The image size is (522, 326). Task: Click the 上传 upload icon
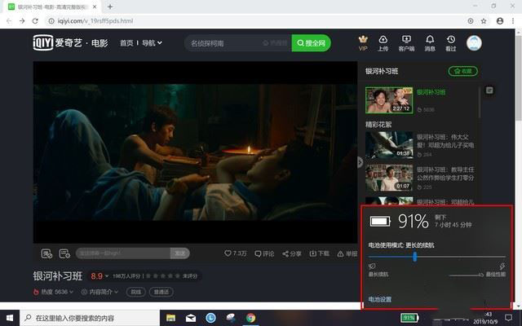[383, 43]
